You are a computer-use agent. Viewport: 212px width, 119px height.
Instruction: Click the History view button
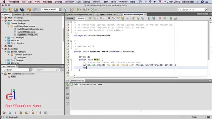pos(80,19)
